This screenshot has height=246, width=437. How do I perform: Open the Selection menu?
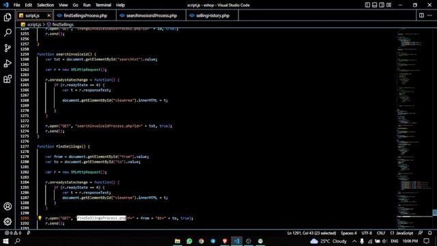46,5
